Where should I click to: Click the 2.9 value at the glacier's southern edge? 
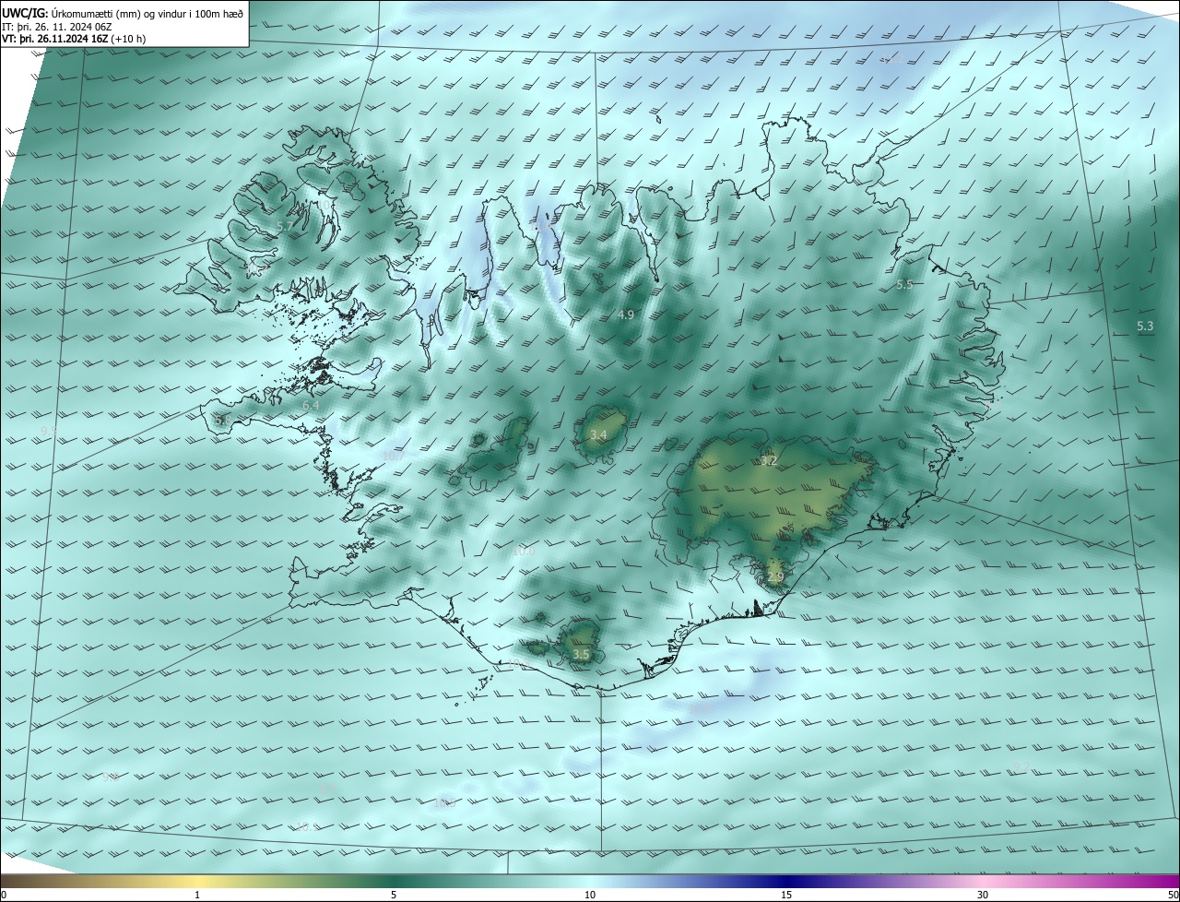click(775, 577)
